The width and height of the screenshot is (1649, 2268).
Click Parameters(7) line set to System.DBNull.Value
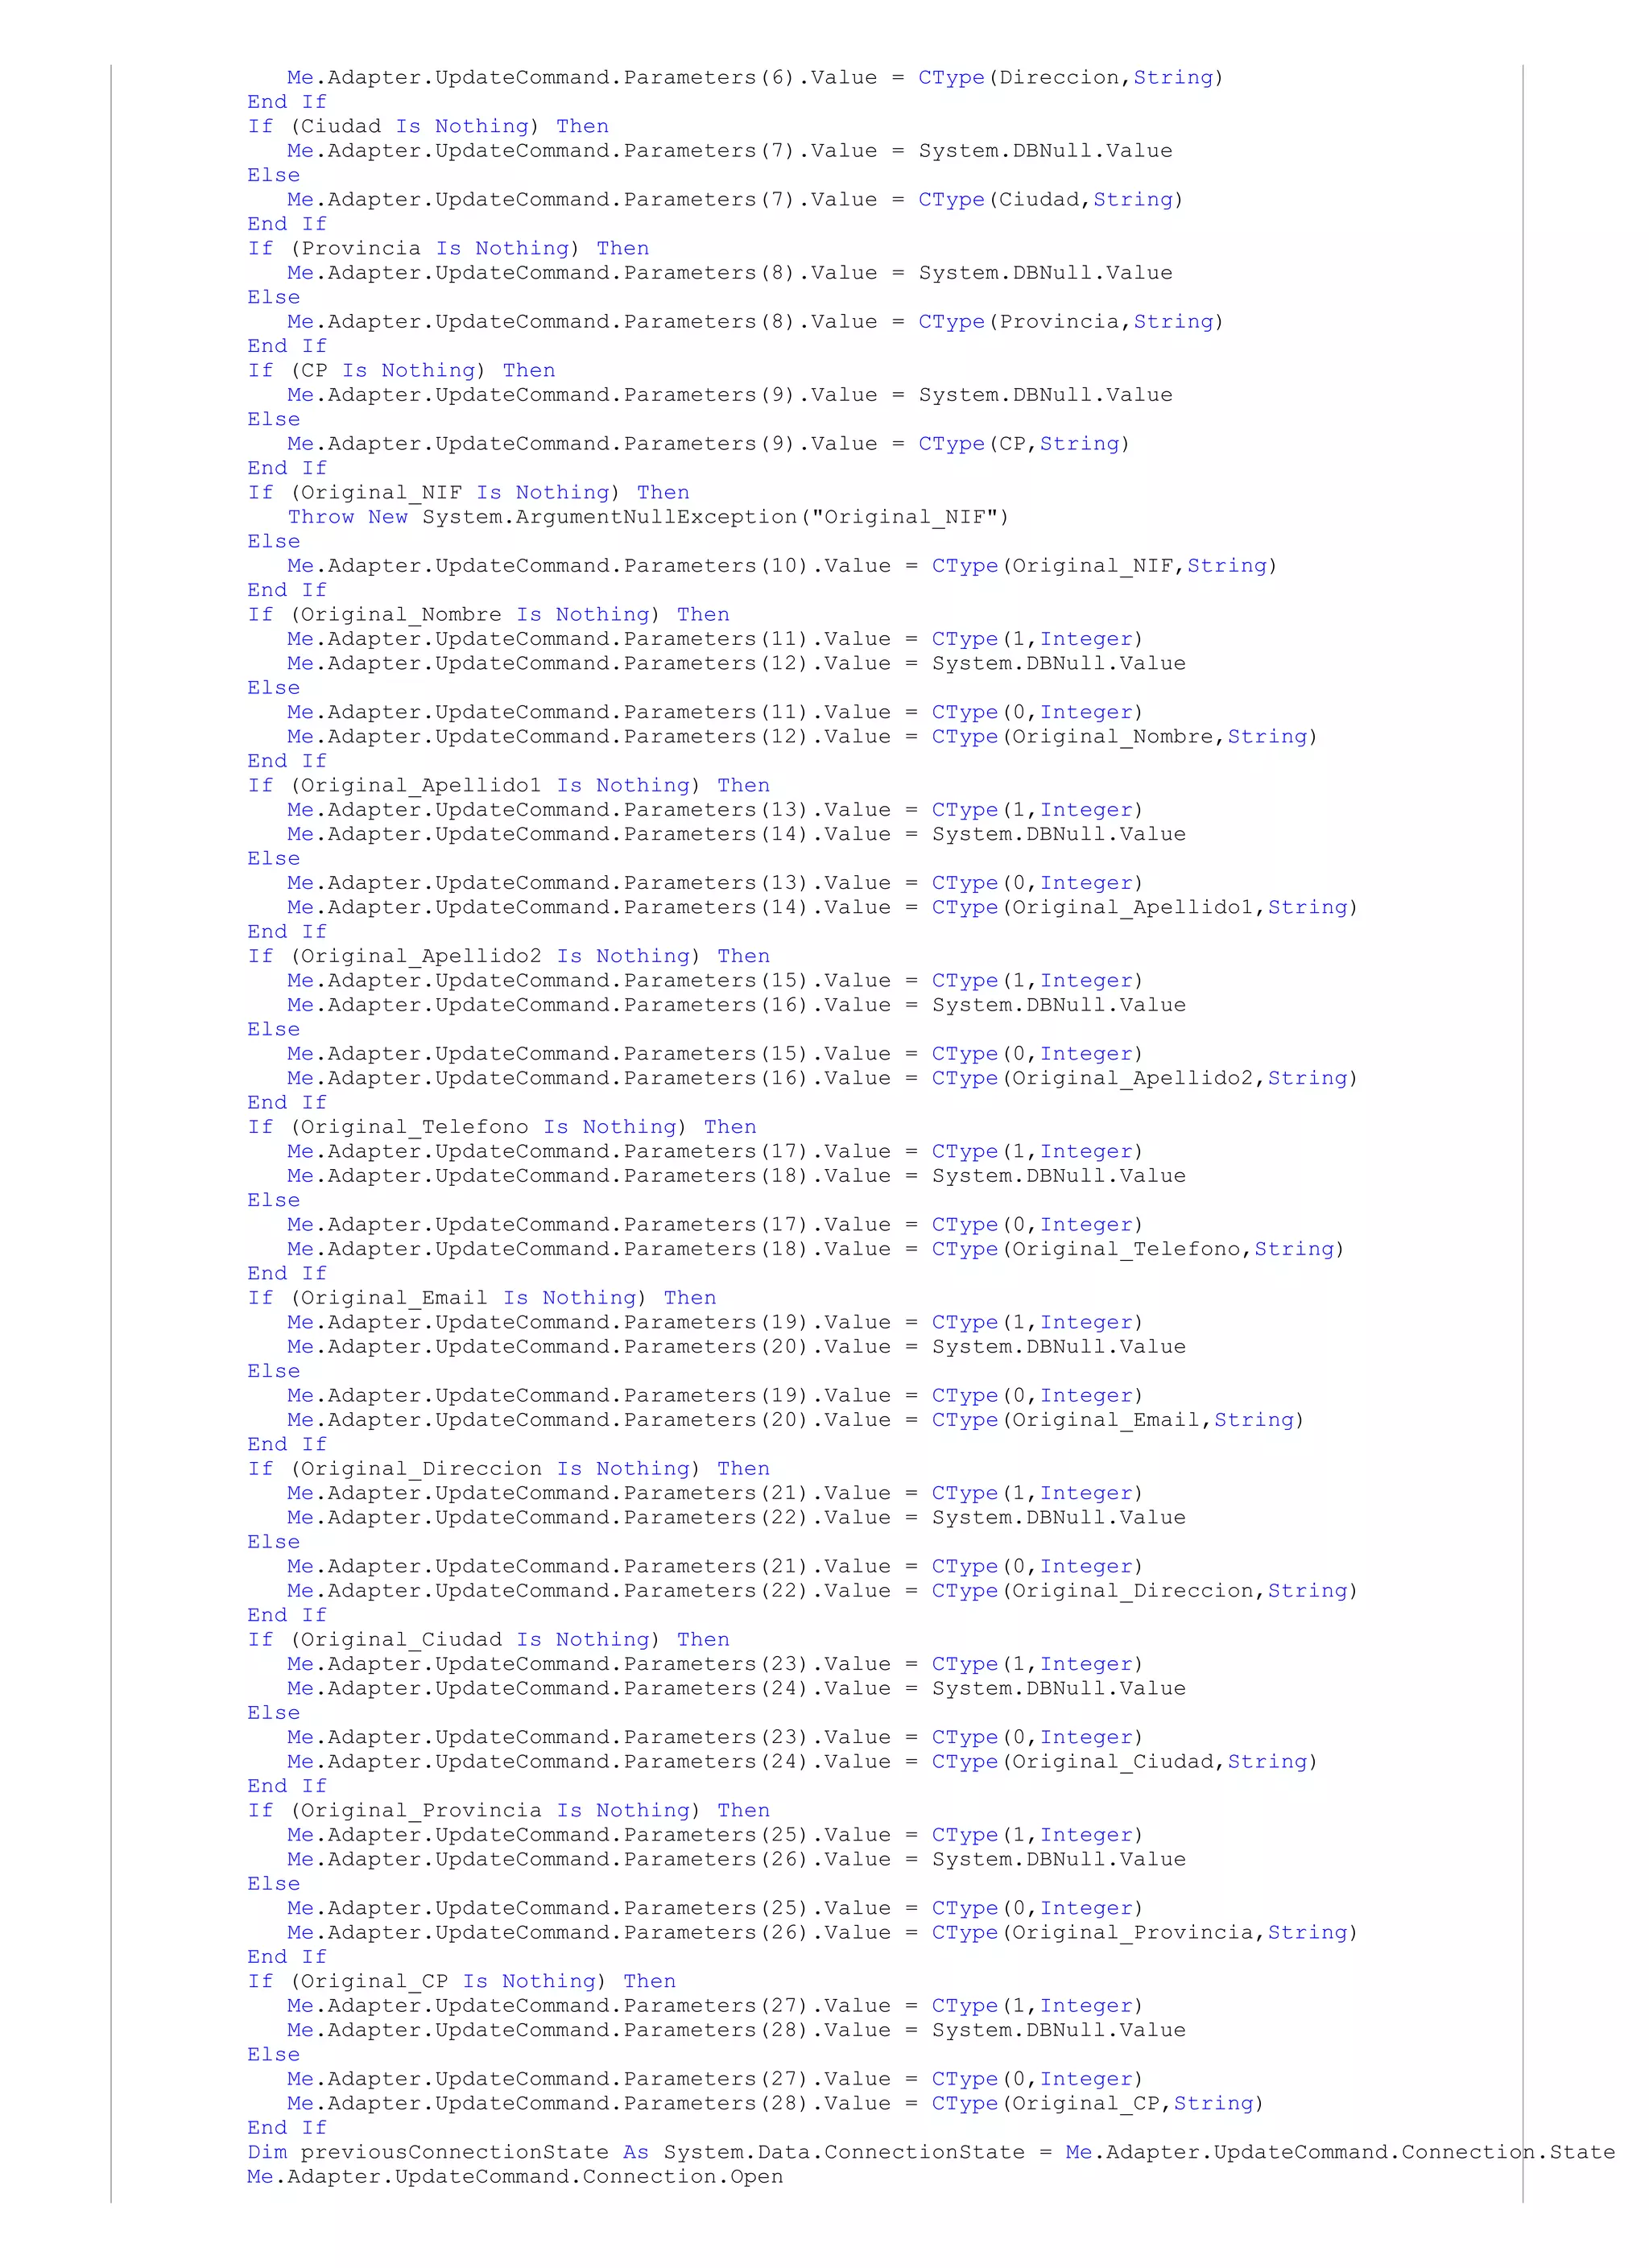pos(729,151)
